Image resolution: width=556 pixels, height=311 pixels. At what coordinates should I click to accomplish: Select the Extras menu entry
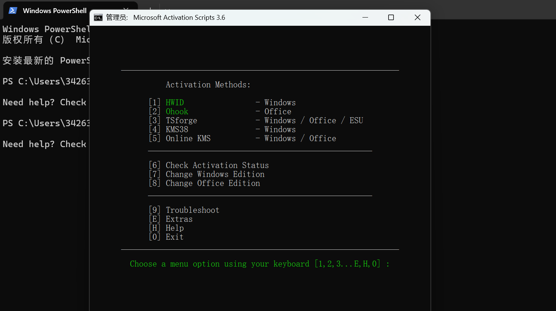[x=179, y=219]
